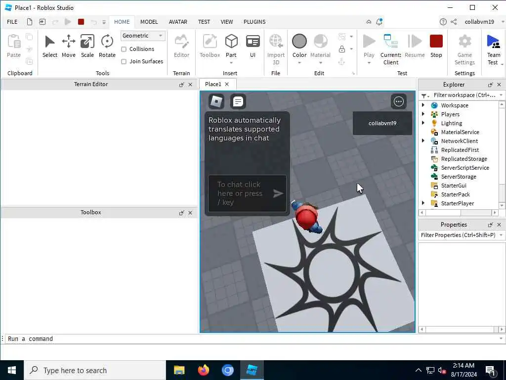Click the lock tool icon in Edit group
506x380 pixels.
(x=342, y=49)
